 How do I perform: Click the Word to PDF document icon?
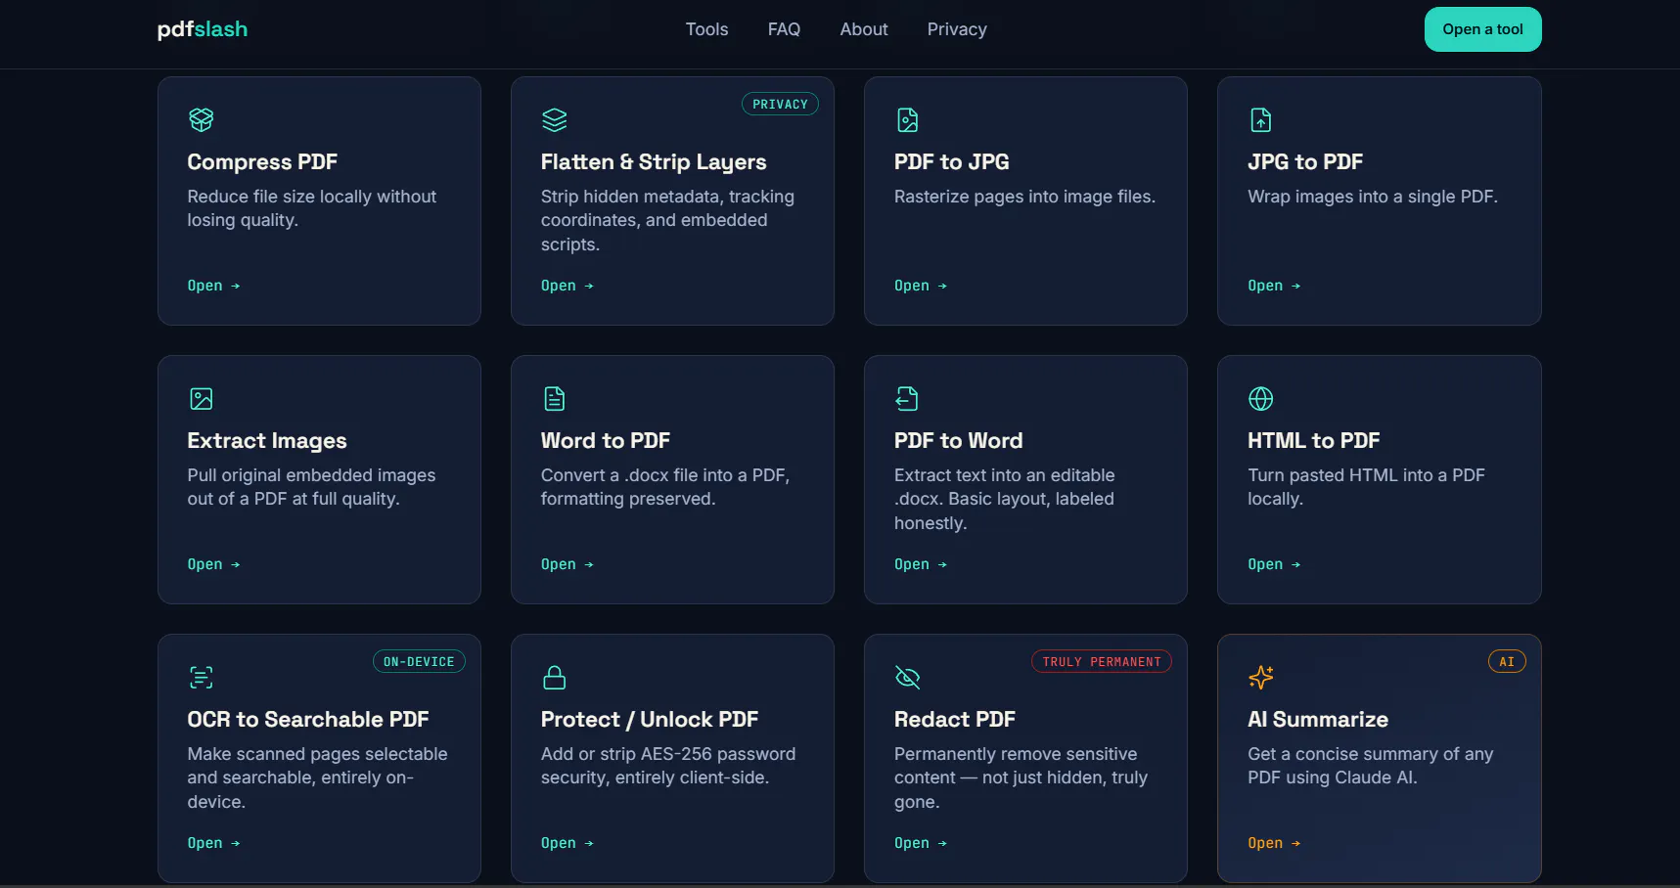tap(554, 399)
